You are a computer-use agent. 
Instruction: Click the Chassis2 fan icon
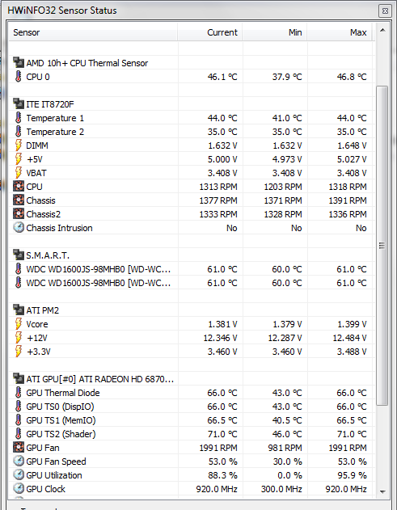point(19,214)
